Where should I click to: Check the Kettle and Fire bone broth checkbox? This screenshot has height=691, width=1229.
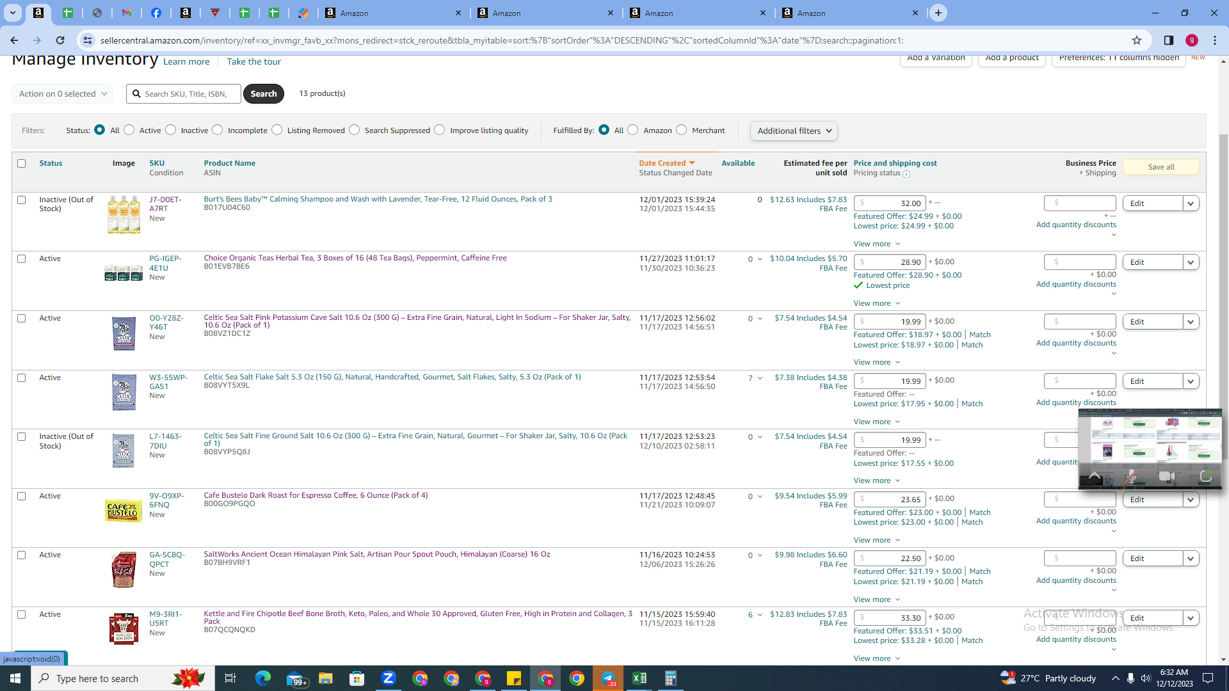pyautogui.click(x=22, y=615)
